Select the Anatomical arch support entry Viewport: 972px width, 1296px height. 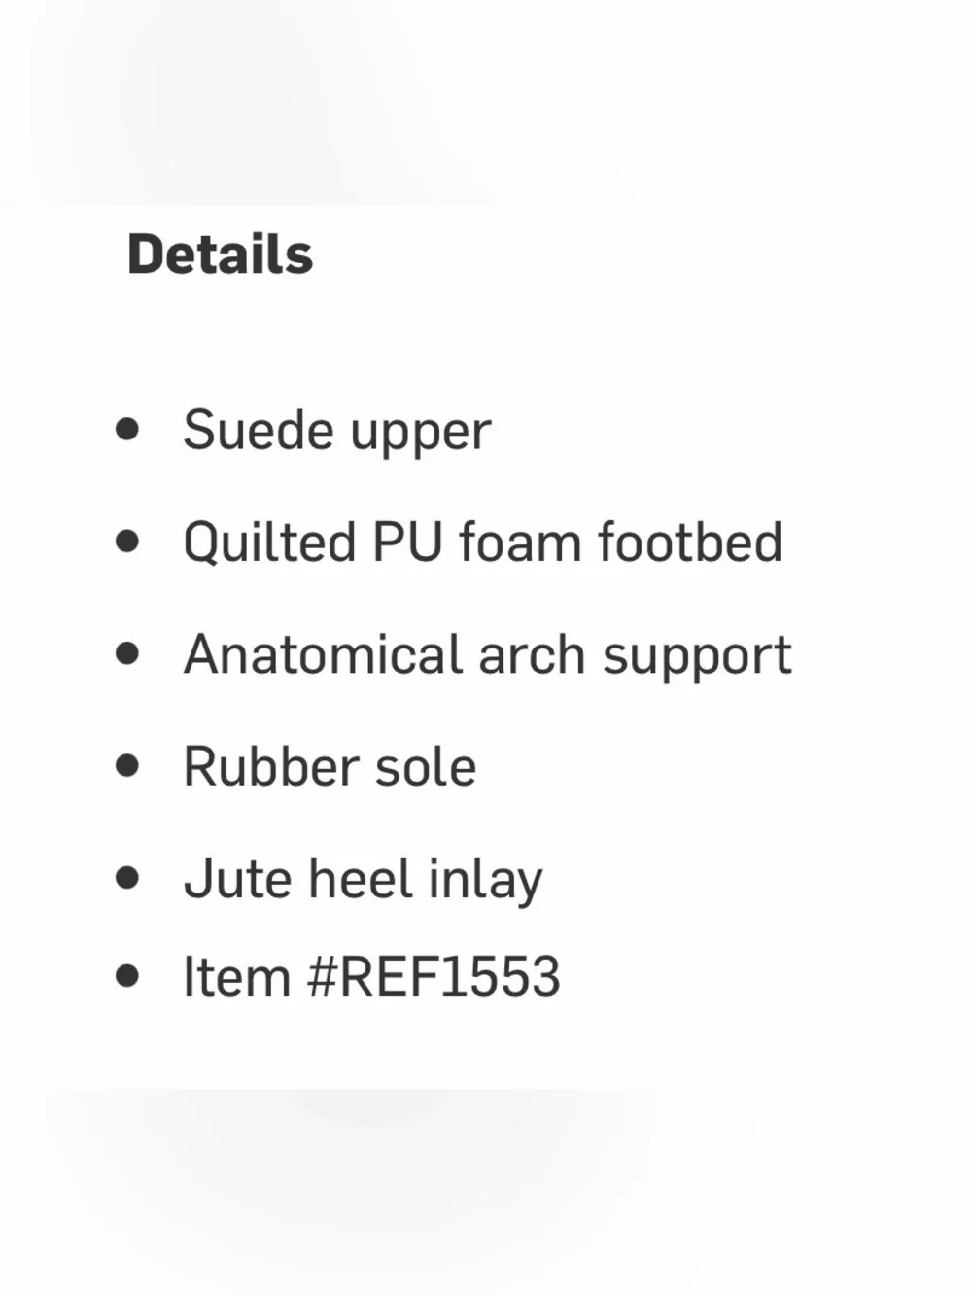point(488,656)
